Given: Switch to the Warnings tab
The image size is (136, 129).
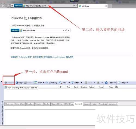Looking at the screenshot, I should (103, 104).
